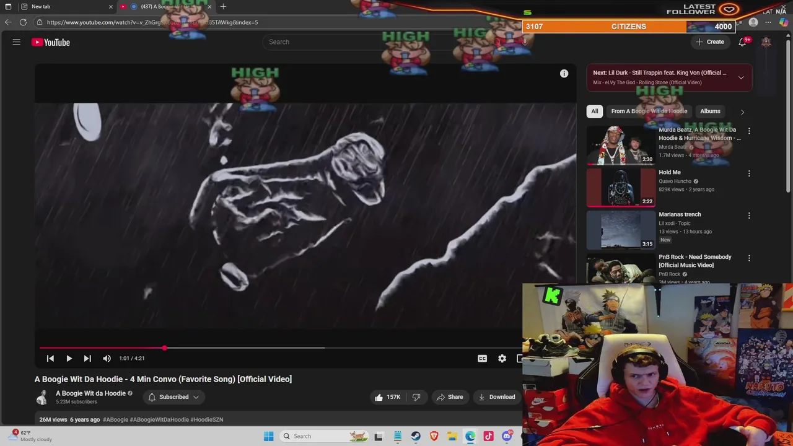Toggle closed captions CC button
Viewport: 793px width, 446px height.
482,358
